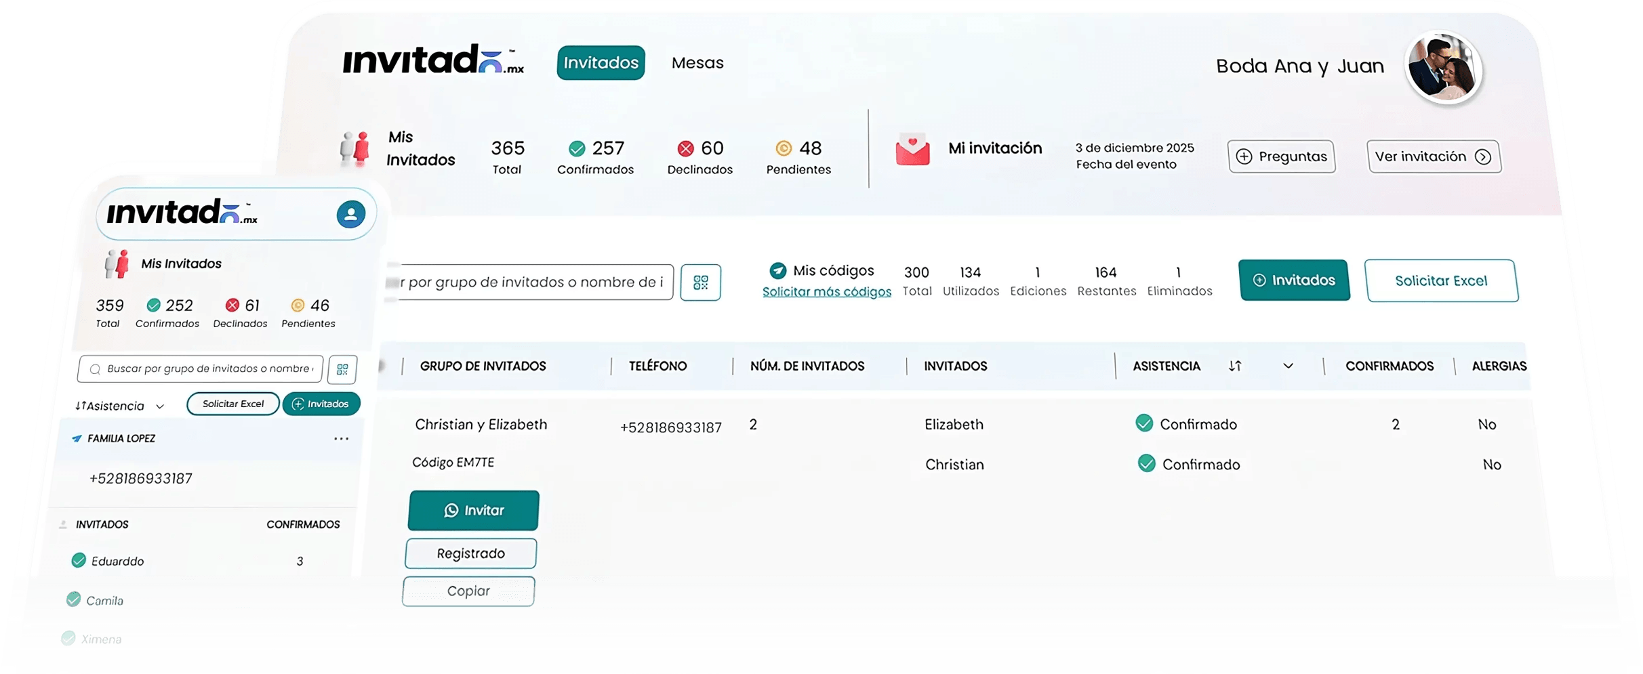Image resolution: width=1643 pixels, height=674 pixels.
Task: Follow the Solicitar más códigos link
Action: click(x=827, y=292)
